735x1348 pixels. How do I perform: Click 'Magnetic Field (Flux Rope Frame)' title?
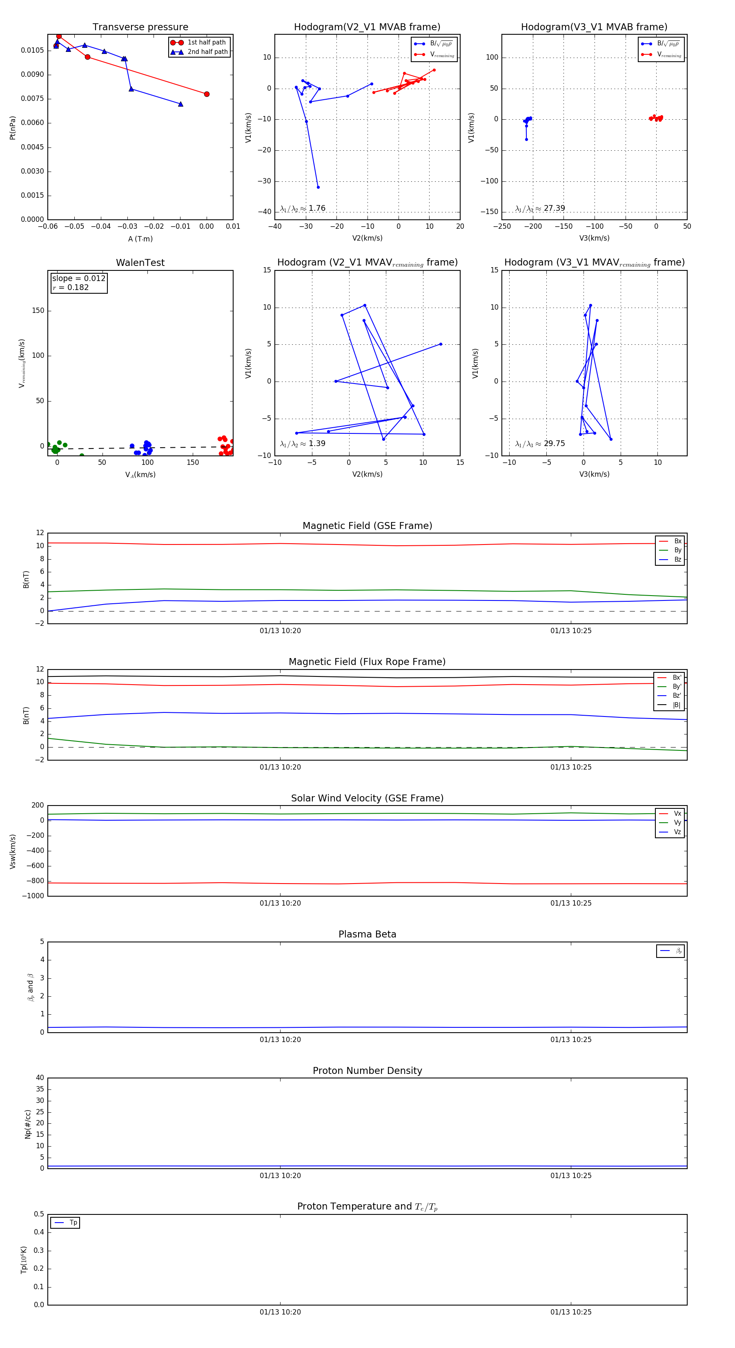click(x=367, y=662)
